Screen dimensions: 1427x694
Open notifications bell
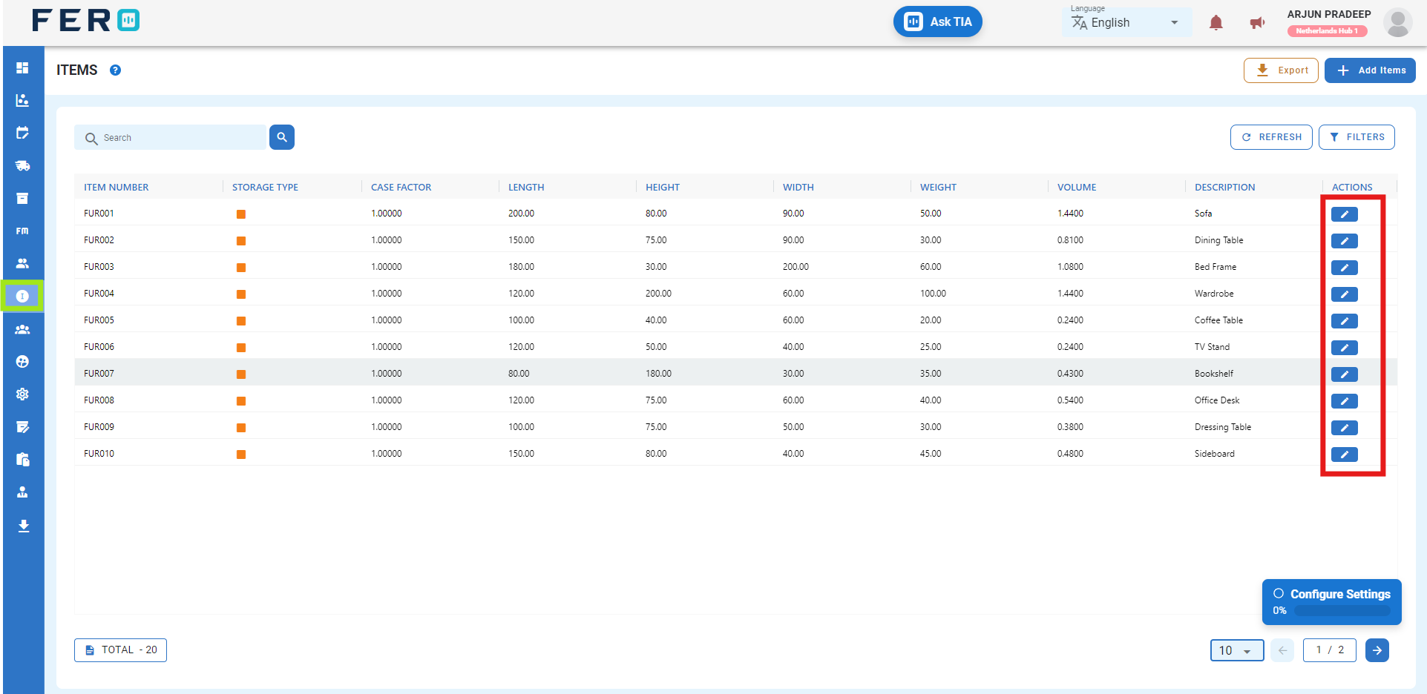pyautogui.click(x=1216, y=23)
